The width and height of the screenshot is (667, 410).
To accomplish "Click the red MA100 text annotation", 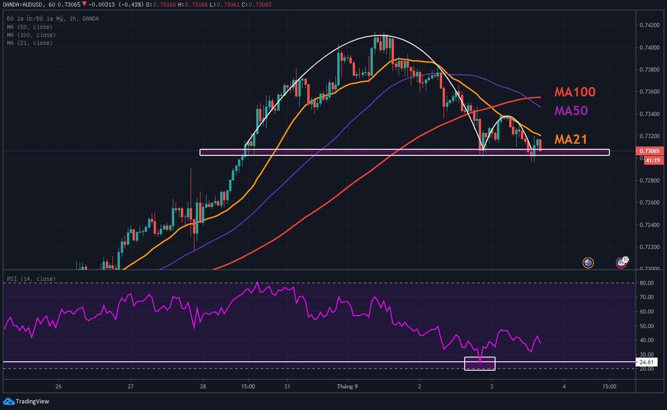I will (575, 92).
